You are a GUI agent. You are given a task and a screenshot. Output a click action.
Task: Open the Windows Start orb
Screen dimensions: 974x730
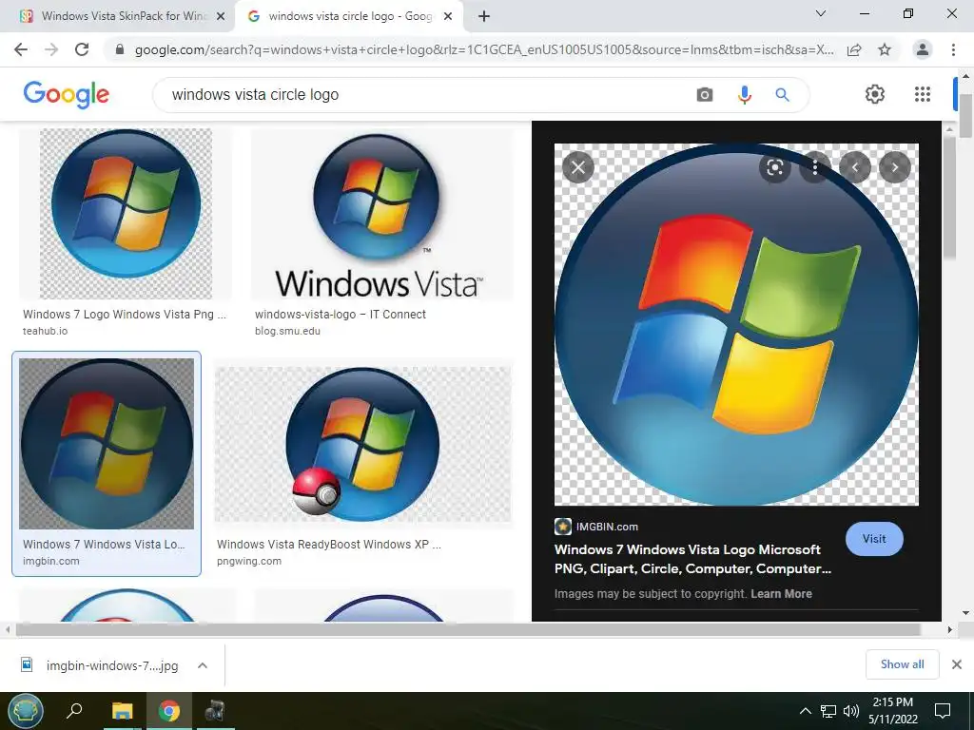[x=26, y=711]
